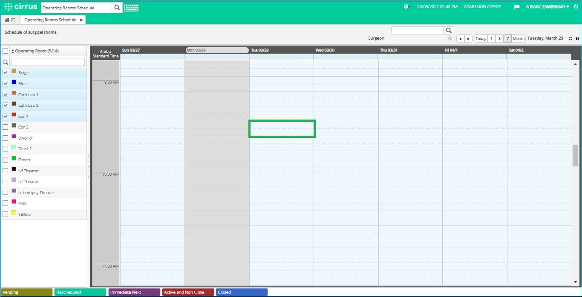Image resolution: width=582 pixels, height=297 pixels.
Task: Enable the Lithotripsy Theater checkbox
Action: pos(6,192)
